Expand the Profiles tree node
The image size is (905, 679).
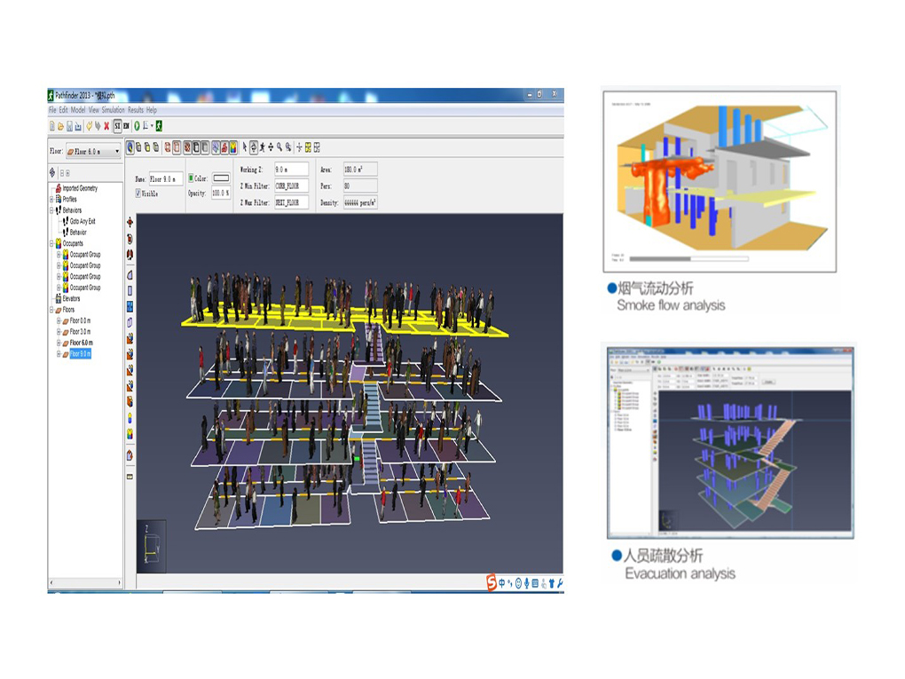click(52, 200)
